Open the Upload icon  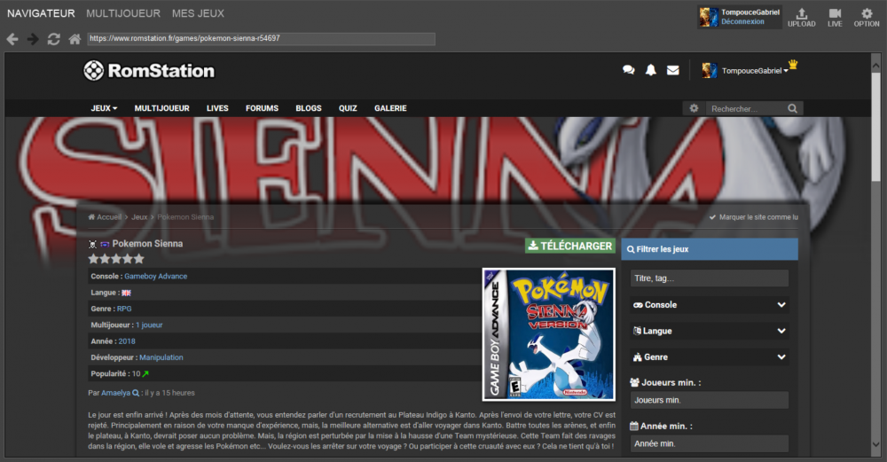click(x=802, y=17)
